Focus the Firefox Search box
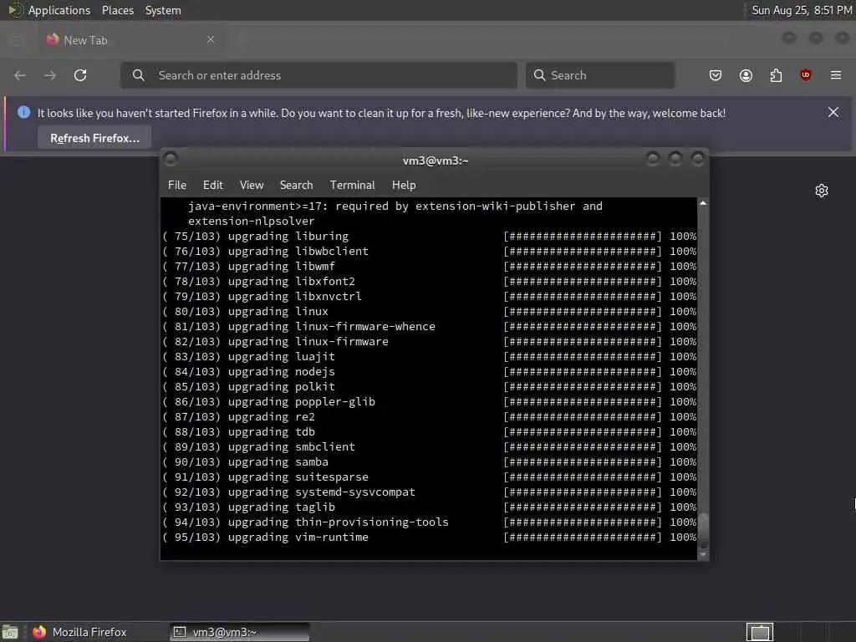Viewport: 856px width, 642px height. 600,75
